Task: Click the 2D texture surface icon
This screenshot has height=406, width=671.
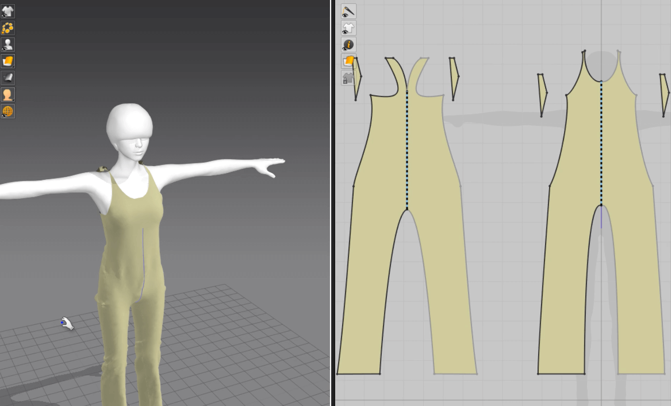Action: [x=348, y=61]
